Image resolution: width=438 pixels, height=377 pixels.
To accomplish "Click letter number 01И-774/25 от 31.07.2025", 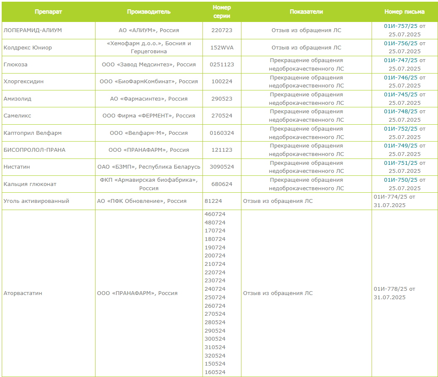I will [x=394, y=201].
